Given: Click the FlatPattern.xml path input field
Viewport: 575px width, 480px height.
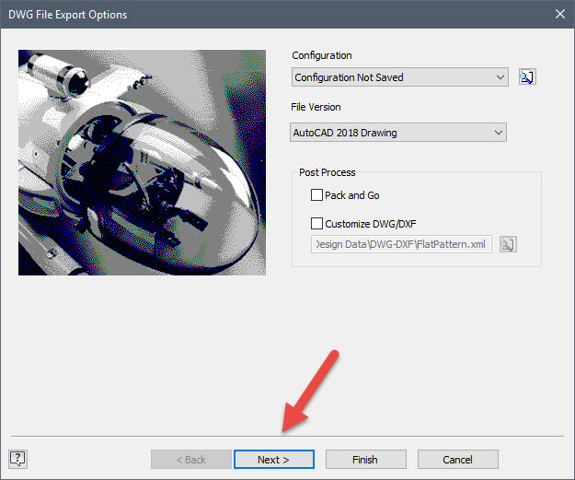Looking at the screenshot, I should (x=401, y=244).
